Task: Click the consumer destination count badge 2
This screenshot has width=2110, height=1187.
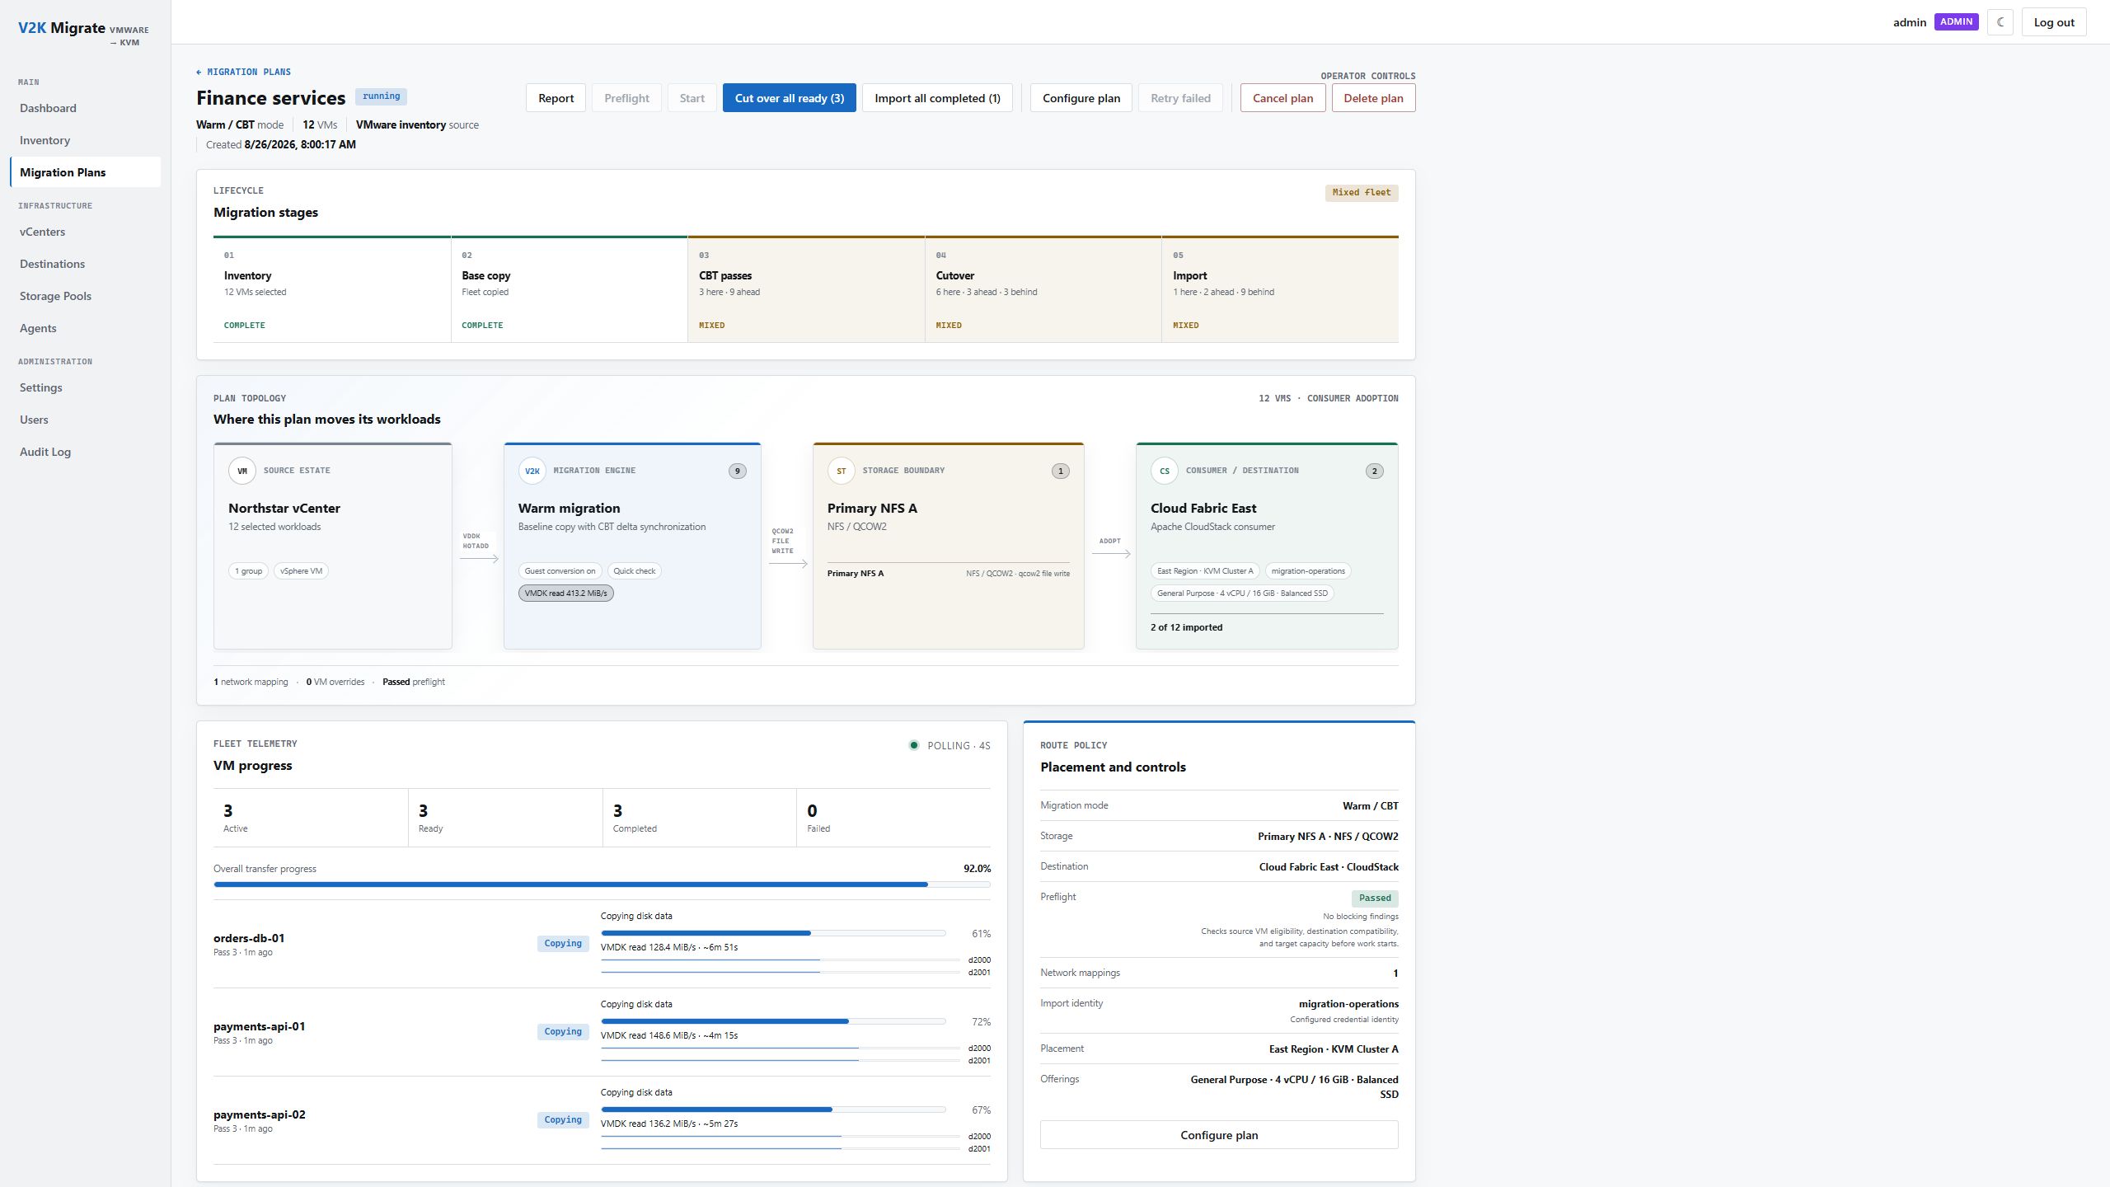Action: pos(1375,472)
